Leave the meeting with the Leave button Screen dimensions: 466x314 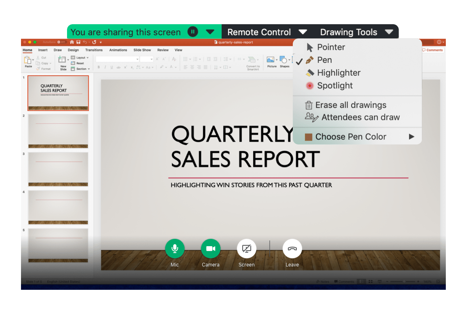(x=292, y=249)
